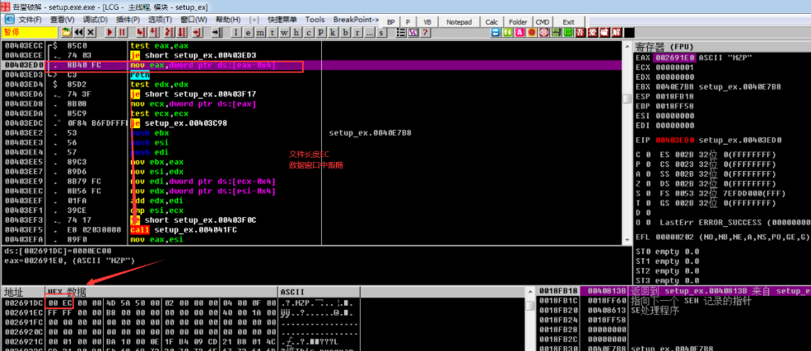Screen dimensions: 811x351
Task: Open Executable modules via 'e' button
Action: click(x=249, y=33)
